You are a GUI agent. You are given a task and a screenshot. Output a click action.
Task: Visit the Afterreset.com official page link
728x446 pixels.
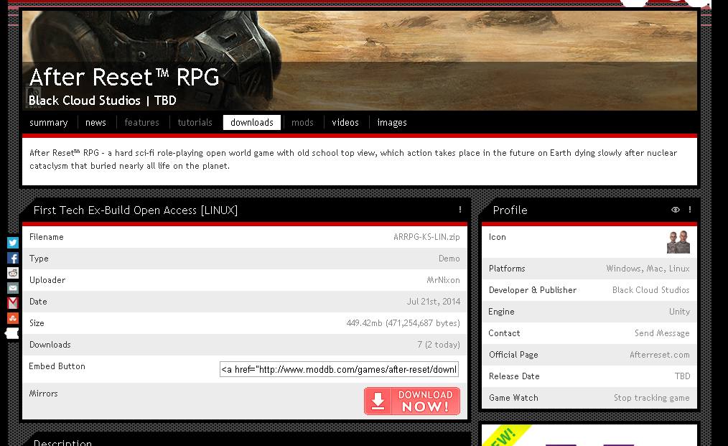(660, 355)
